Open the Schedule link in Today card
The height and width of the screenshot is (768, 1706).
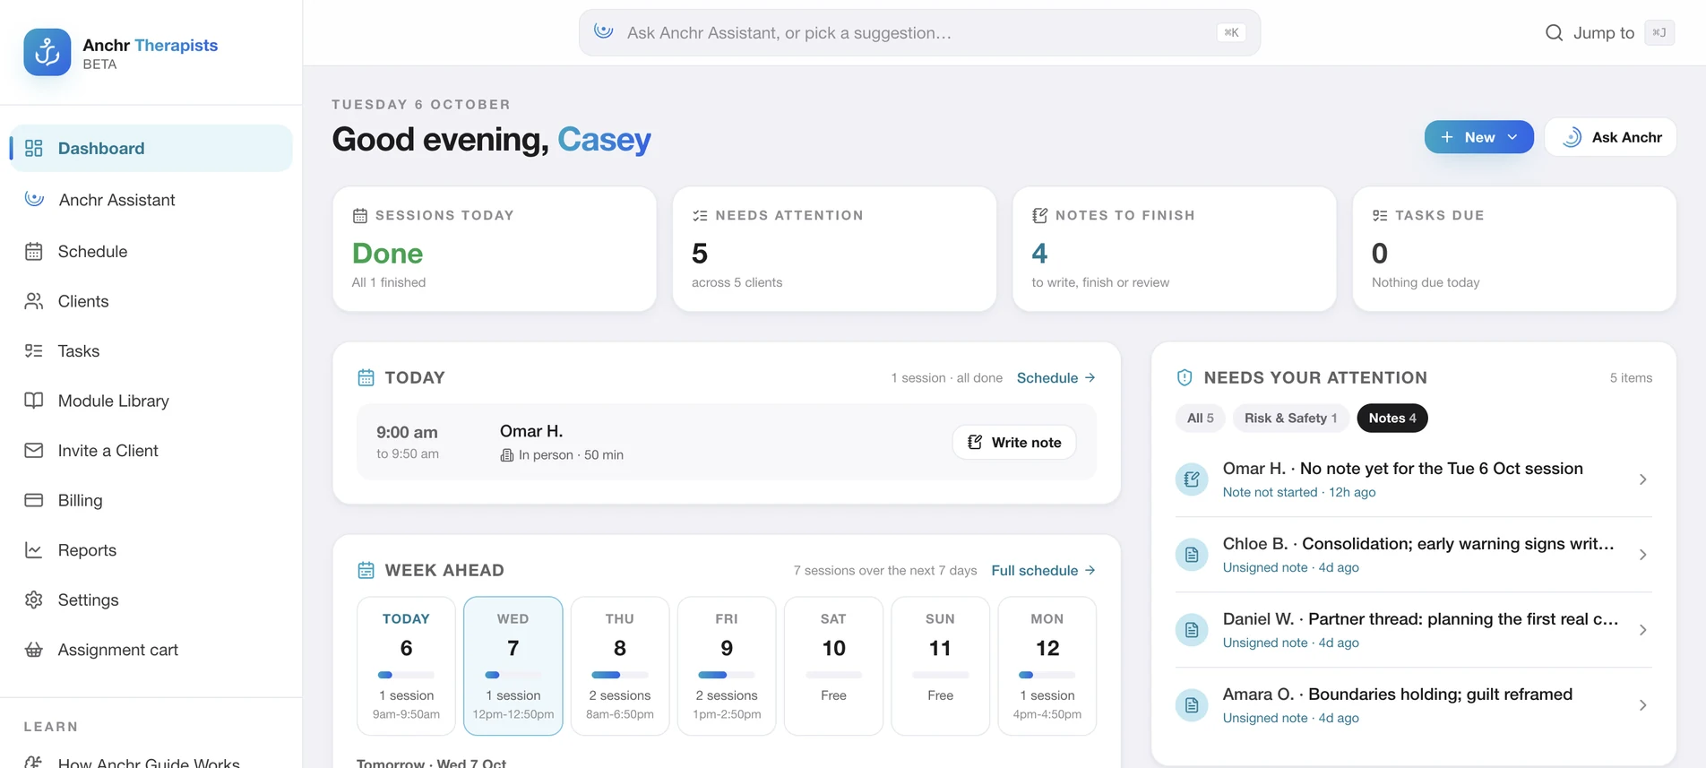[1055, 378]
